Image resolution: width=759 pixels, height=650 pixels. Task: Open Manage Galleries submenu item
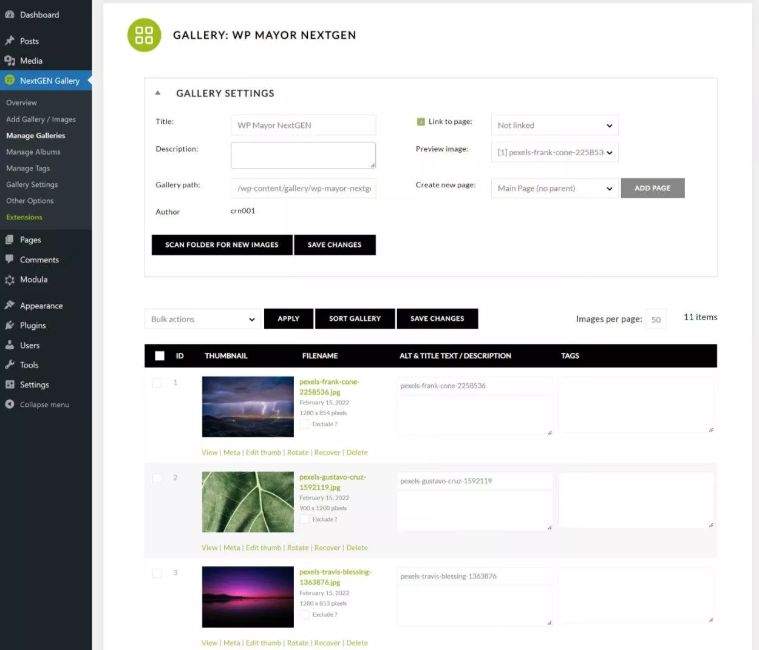[35, 136]
